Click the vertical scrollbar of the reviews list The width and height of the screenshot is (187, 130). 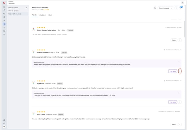(x=184, y=29)
